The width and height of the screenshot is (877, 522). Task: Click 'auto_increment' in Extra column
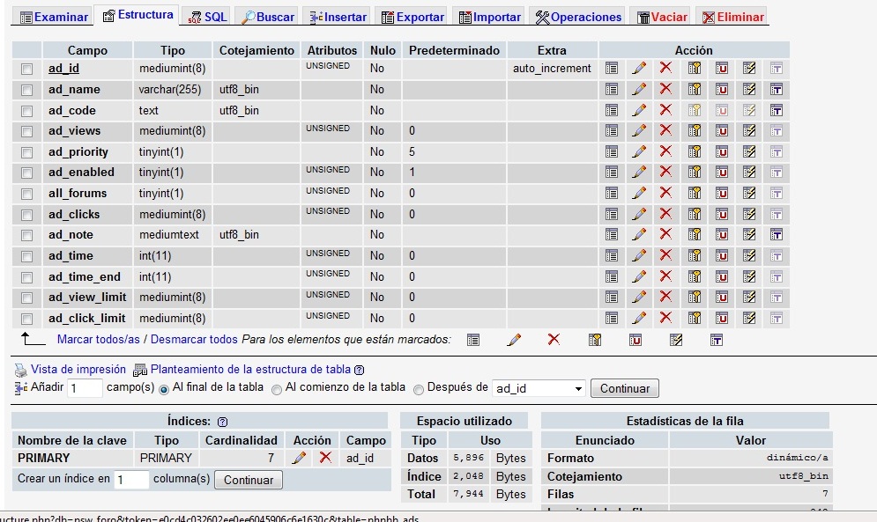coord(552,68)
